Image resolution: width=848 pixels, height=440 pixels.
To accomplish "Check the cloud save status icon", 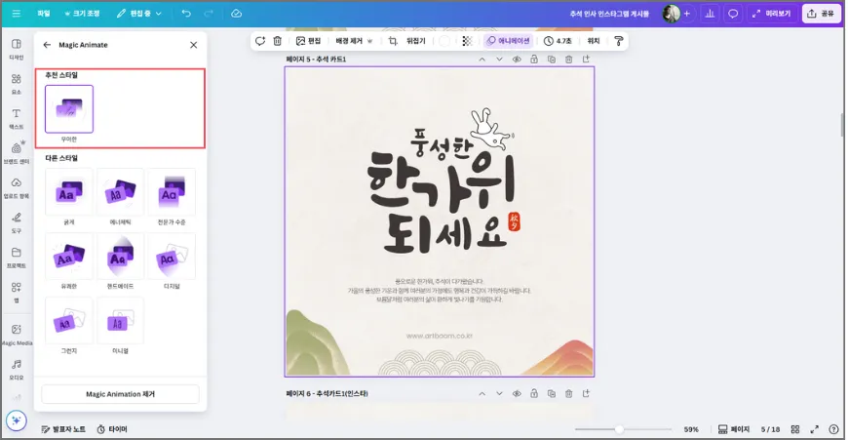I will pos(236,14).
